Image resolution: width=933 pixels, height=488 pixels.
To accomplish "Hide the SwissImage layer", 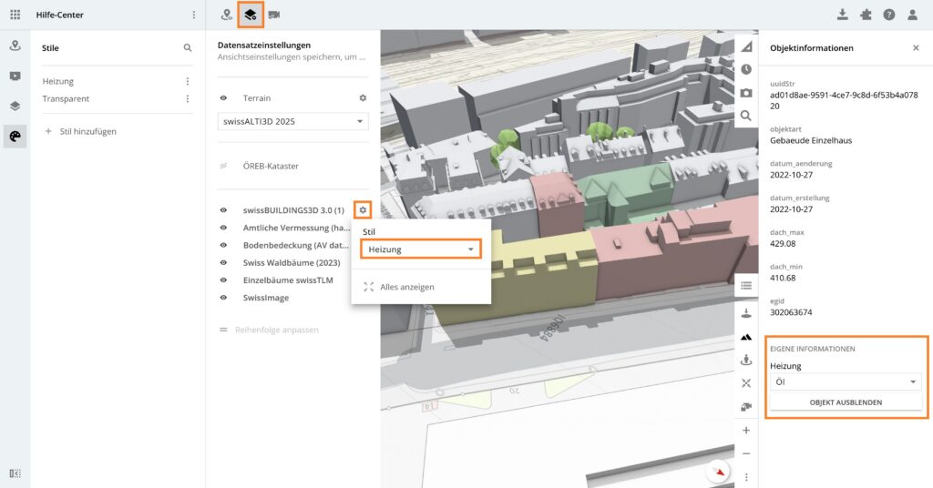I will [x=223, y=298].
